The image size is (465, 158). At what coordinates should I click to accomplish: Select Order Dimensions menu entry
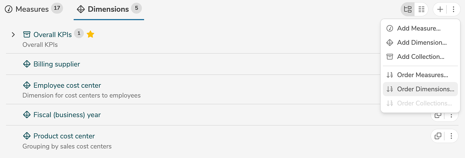click(425, 89)
